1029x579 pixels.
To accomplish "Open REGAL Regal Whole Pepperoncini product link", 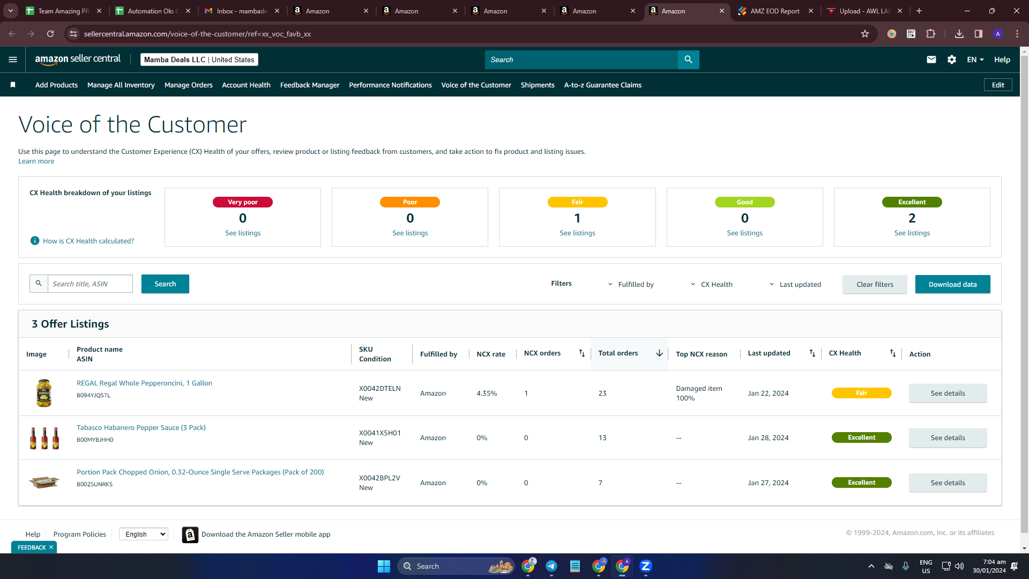I will [144, 383].
